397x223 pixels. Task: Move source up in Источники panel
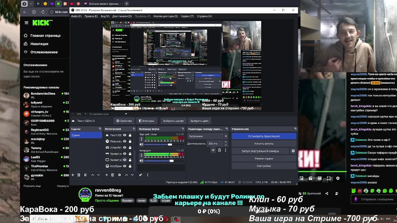tap(126, 175)
